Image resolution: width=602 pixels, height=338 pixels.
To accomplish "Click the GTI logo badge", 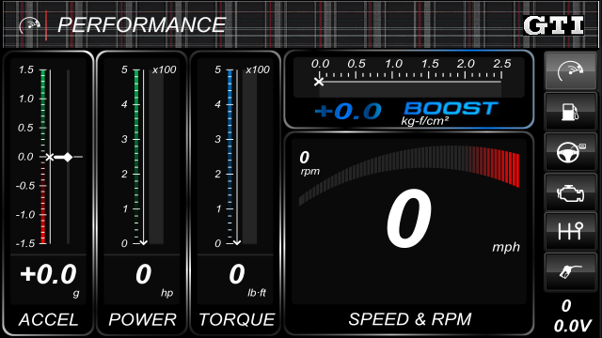I will [x=554, y=25].
